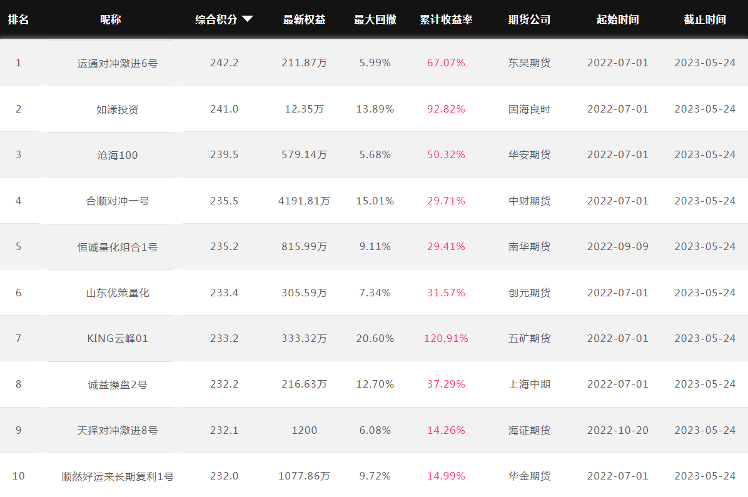Select the company 海证期货
Image resolution: width=748 pixels, height=497 pixels.
(530, 430)
